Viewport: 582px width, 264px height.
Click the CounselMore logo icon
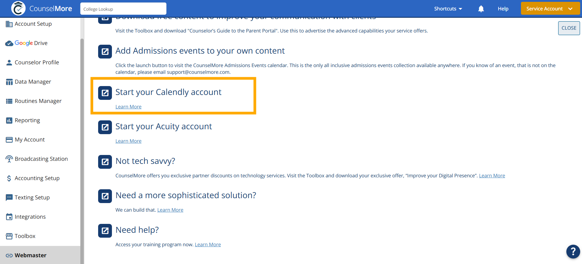pyautogui.click(x=18, y=8)
